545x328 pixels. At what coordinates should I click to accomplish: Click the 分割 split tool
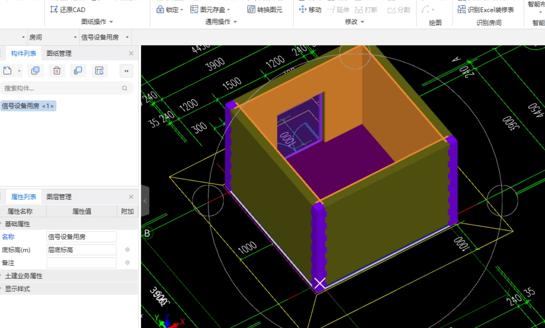pos(399,10)
